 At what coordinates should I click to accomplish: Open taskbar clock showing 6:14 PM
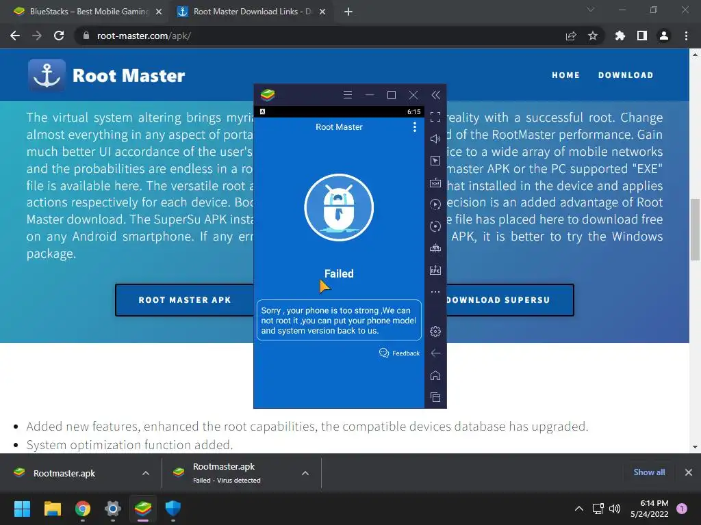point(650,509)
